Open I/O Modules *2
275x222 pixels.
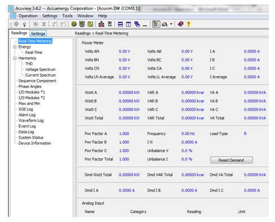click(32, 98)
